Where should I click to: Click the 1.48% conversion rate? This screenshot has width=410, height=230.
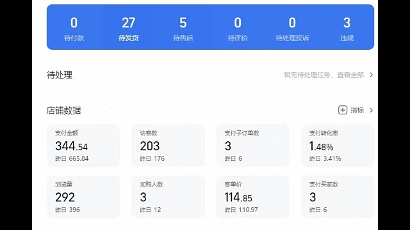(x=322, y=146)
